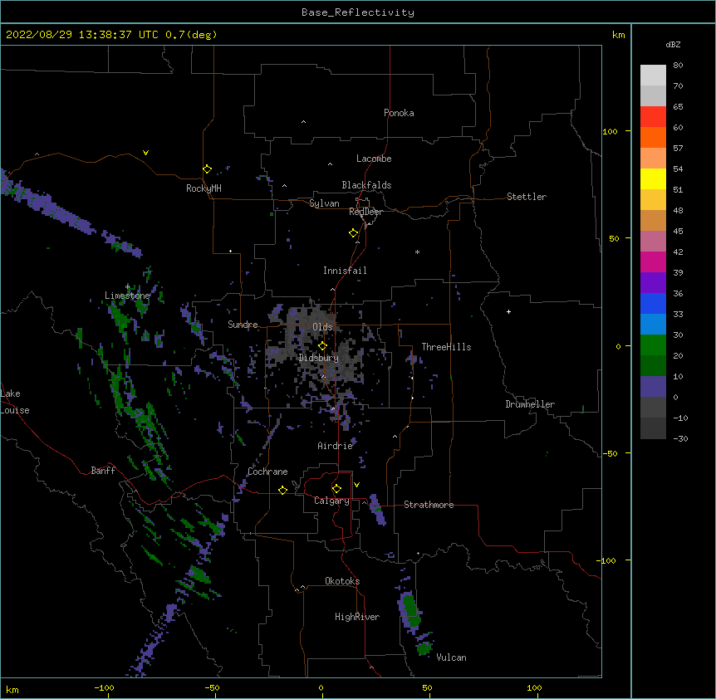Click the Blackfalds label
Image resolution: width=716 pixels, height=699 pixels.
[x=366, y=185]
